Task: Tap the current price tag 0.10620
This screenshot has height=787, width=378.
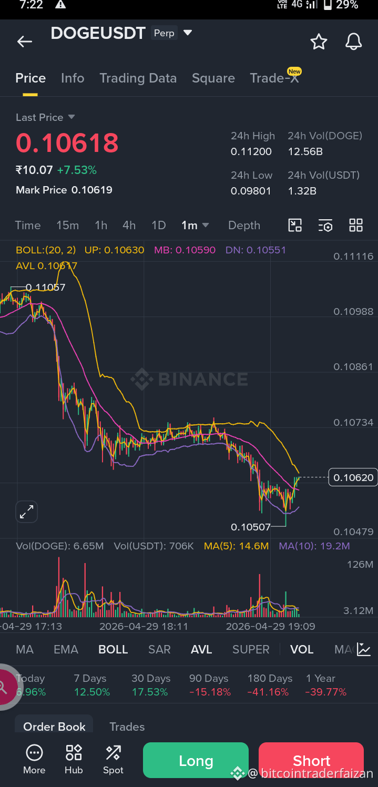Action: click(x=353, y=477)
